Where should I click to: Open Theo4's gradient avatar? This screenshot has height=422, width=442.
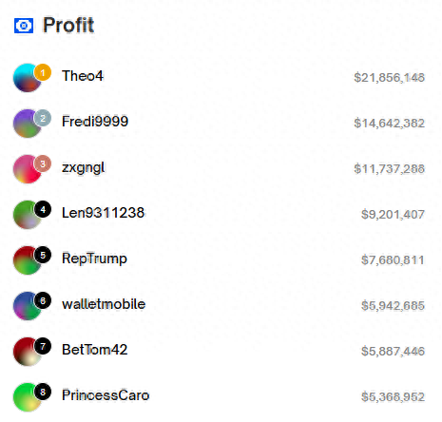coord(28,78)
